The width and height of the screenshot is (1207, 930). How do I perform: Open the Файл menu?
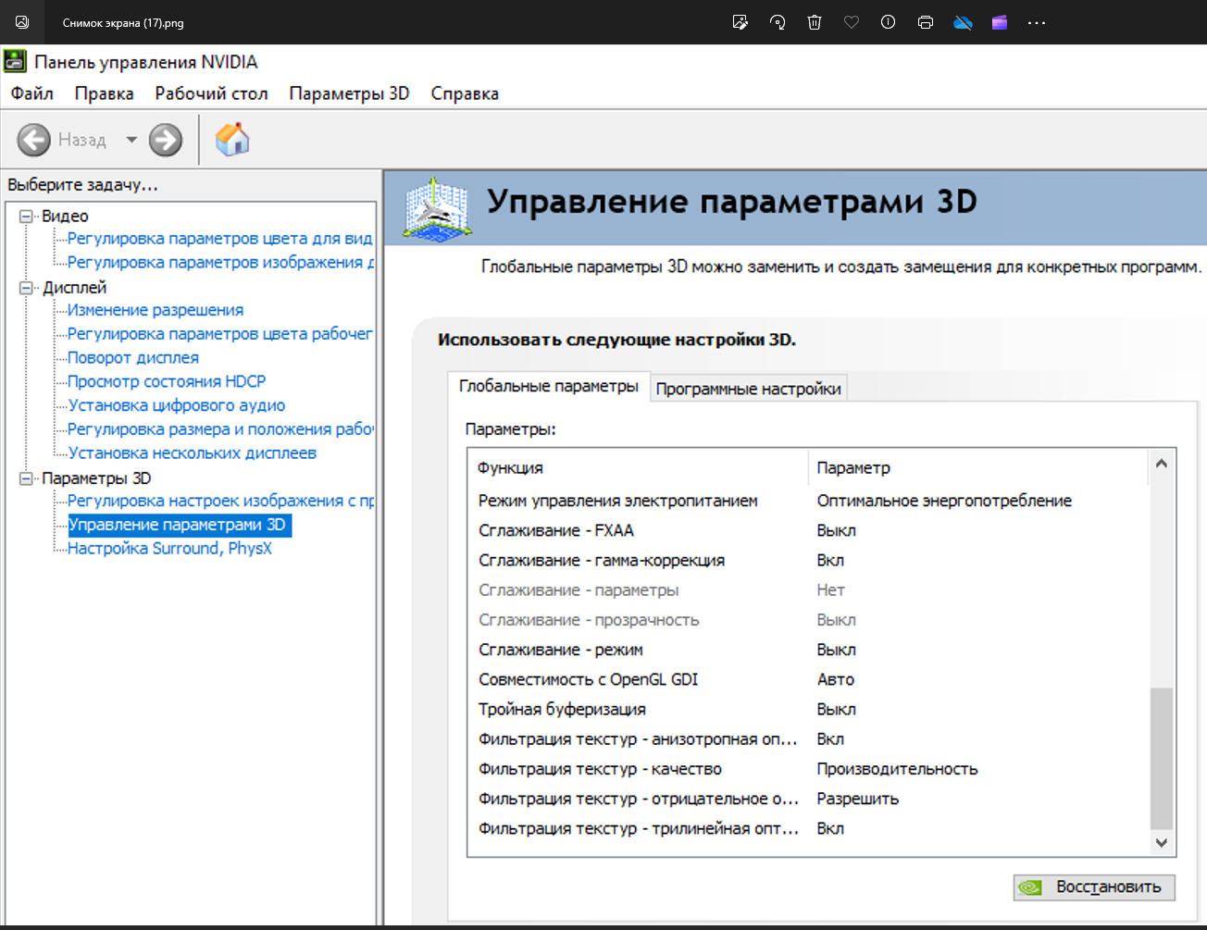tap(32, 93)
